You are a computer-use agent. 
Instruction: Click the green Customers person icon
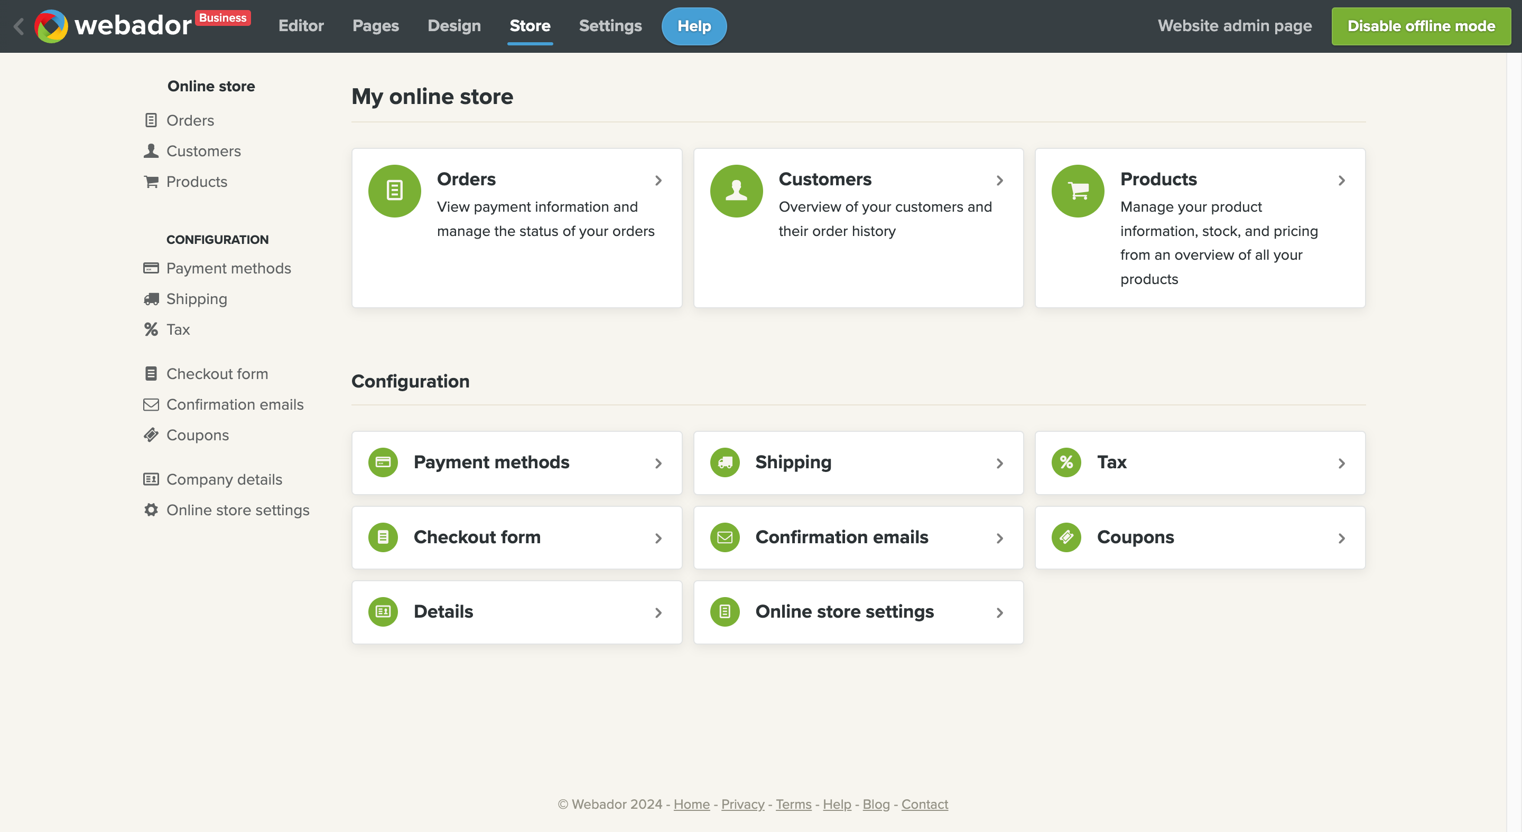coord(736,191)
